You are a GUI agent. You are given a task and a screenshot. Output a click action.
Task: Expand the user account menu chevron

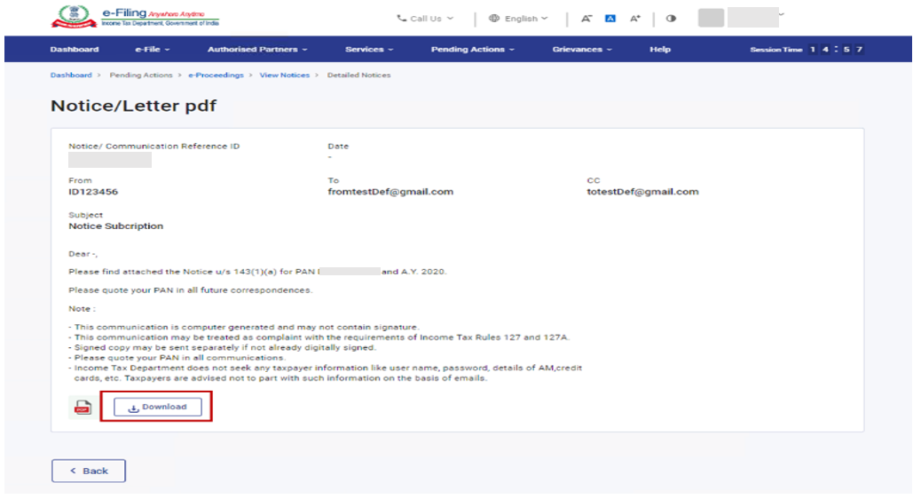pos(781,14)
